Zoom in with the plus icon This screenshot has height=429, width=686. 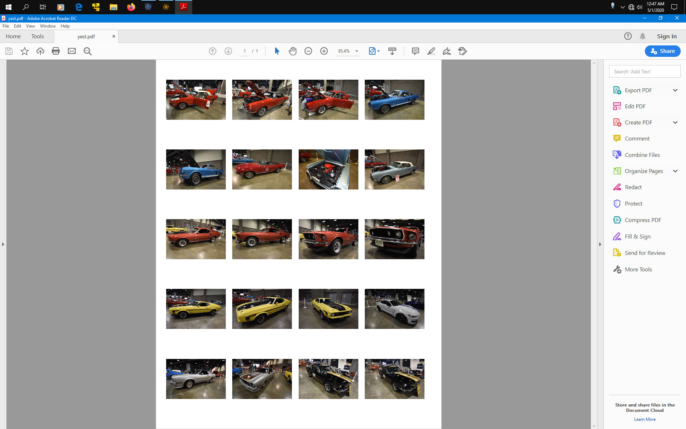324,51
